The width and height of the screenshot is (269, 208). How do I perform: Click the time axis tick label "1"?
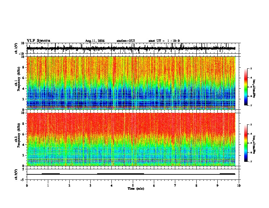pyautogui.click(x=48, y=186)
